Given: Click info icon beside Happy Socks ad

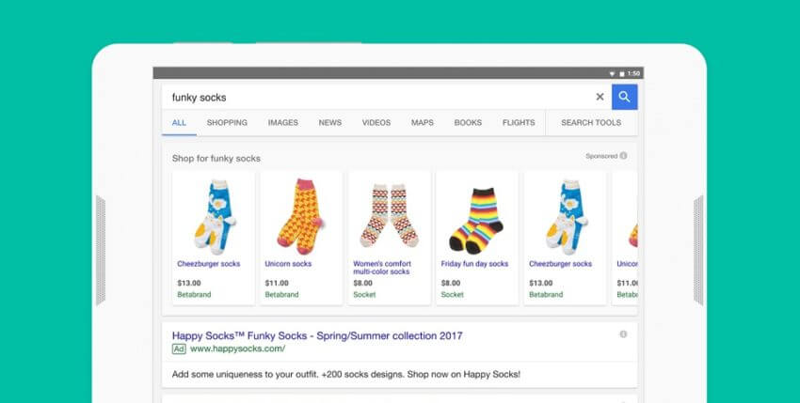Looking at the screenshot, I should coord(623,334).
